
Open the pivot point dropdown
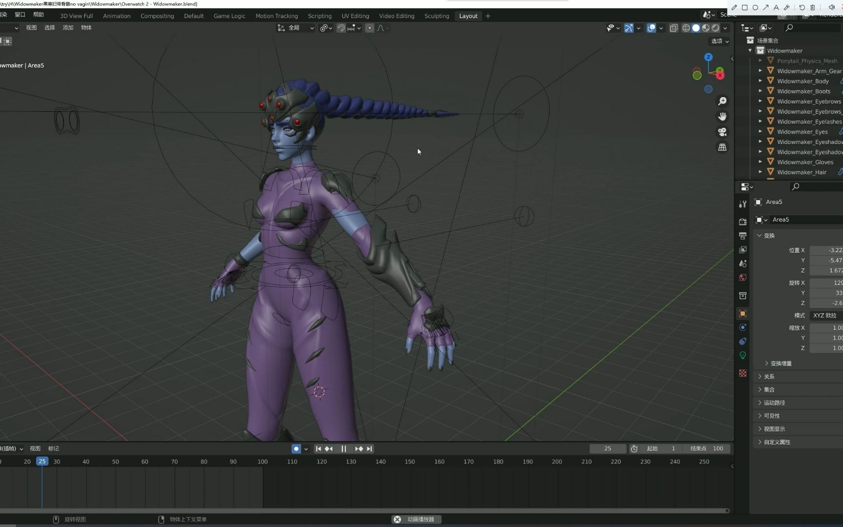(326, 28)
